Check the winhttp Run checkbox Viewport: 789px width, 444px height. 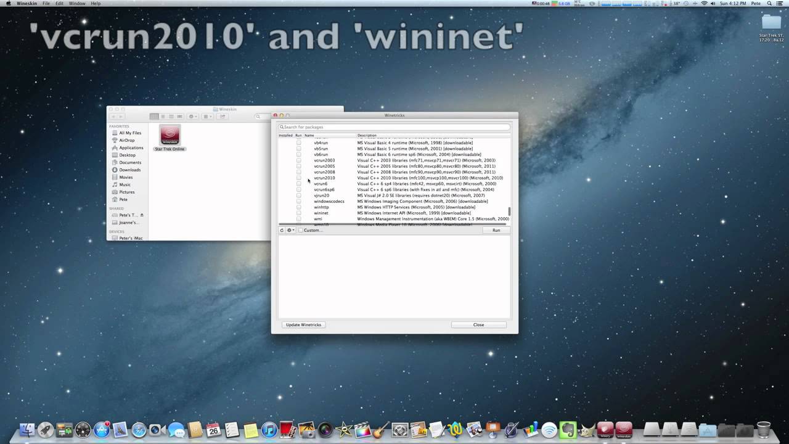[299, 207]
